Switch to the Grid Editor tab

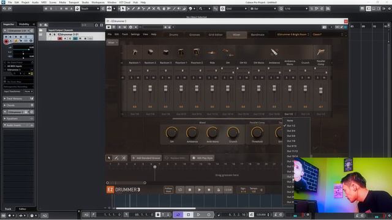216,35
